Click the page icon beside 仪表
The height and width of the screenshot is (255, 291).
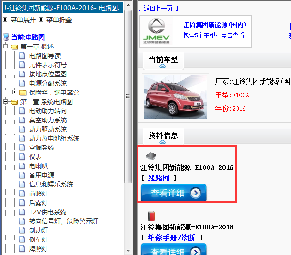22,157
